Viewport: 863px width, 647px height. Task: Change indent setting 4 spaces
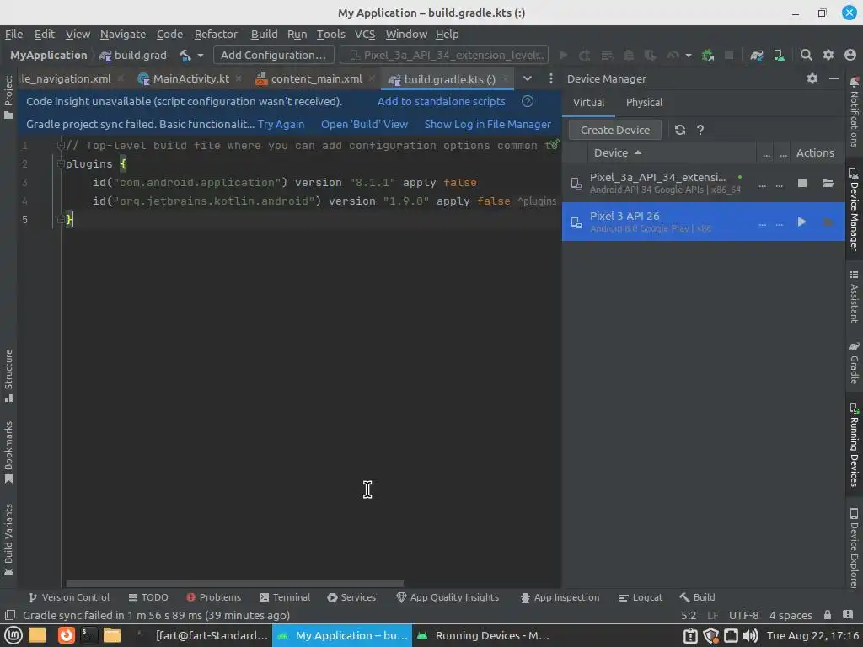click(791, 615)
